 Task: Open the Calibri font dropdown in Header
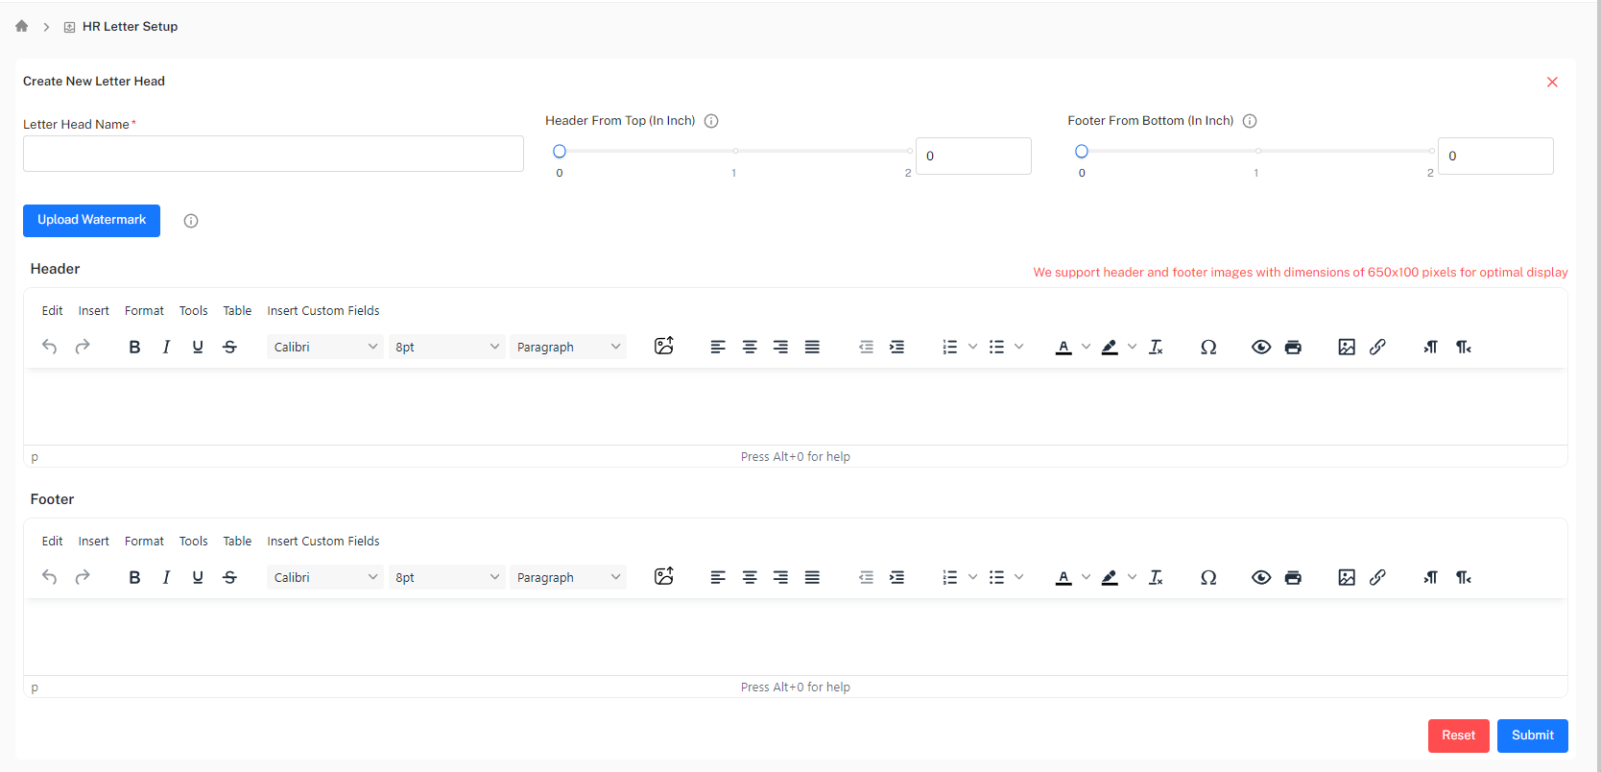coord(325,347)
